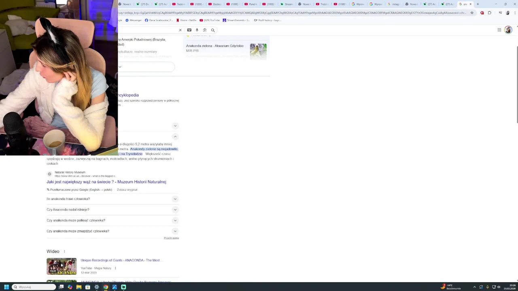The width and height of the screenshot is (518, 291).
Task: Open the clock and date panel
Action: tap(509, 287)
